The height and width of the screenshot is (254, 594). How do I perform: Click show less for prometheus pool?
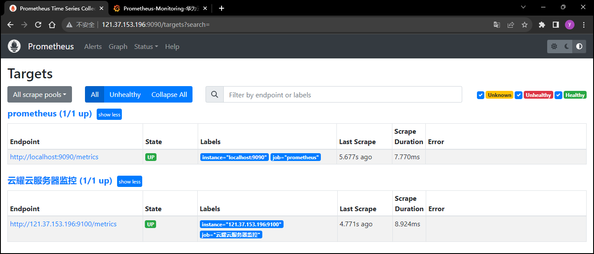[x=109, y=114]
